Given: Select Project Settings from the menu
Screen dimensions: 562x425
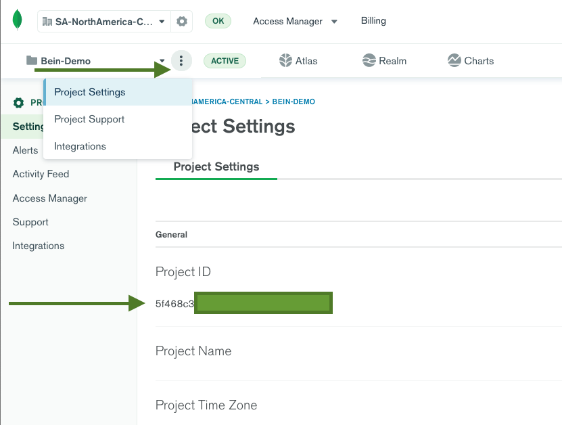Looking at the screenshot, I should (118, 92).
